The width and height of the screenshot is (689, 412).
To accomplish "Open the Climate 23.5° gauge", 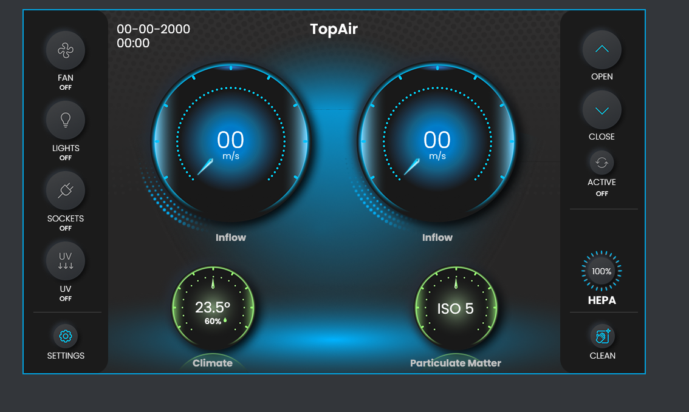I will tap(213, 308).
